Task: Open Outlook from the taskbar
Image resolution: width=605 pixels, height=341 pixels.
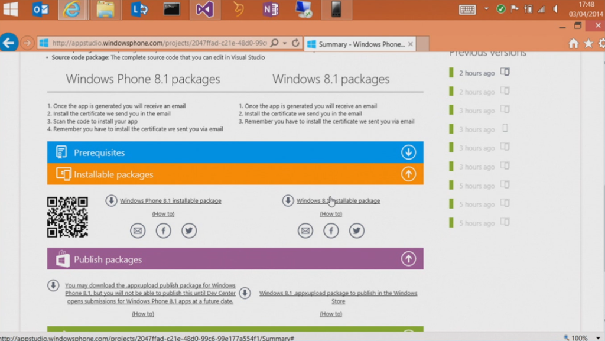Action: click(41, 9)
